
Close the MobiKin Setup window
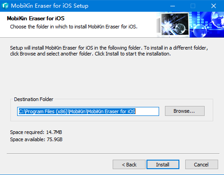pyautogui.click(x=214, y=6)
